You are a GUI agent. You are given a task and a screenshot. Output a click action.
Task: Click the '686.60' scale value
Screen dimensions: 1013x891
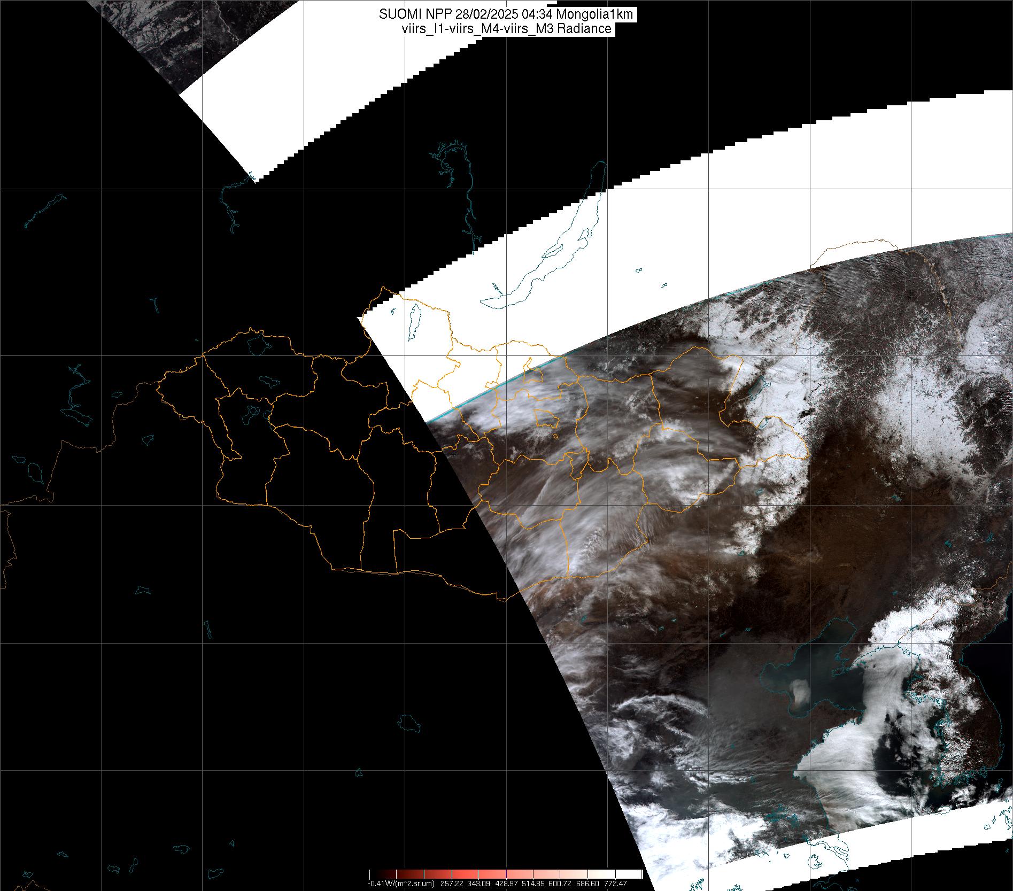pos(587,884)
